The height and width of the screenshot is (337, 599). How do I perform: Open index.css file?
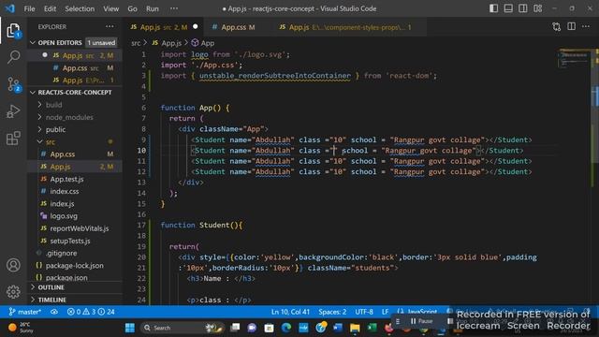coord(65,191)
